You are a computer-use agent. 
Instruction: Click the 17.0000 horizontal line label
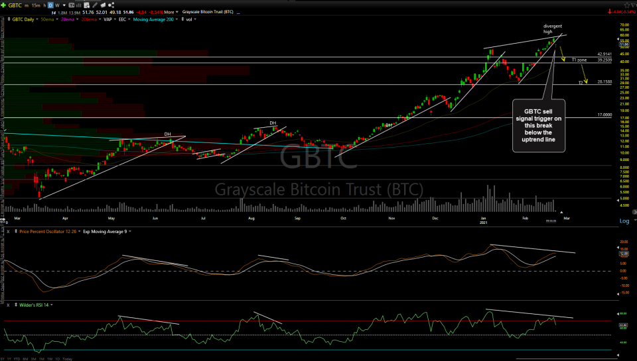pyautogui.click(x=604, y=115)
